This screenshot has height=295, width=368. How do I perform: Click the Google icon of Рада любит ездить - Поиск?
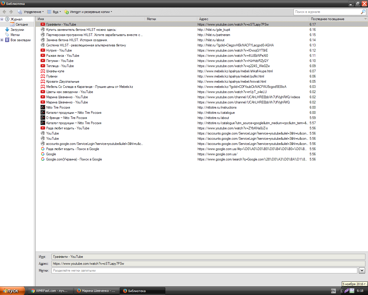coord(43,149)
